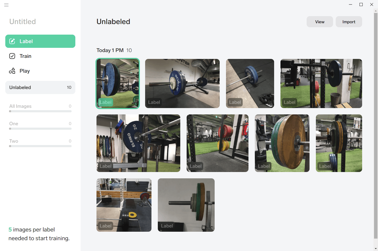Click the View button
Screen dimensions: 378x251
[320, 22]
